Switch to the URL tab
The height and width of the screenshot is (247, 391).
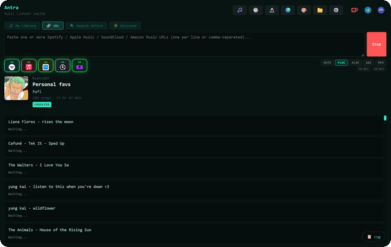pyautogui.click(x=53, y=26)
